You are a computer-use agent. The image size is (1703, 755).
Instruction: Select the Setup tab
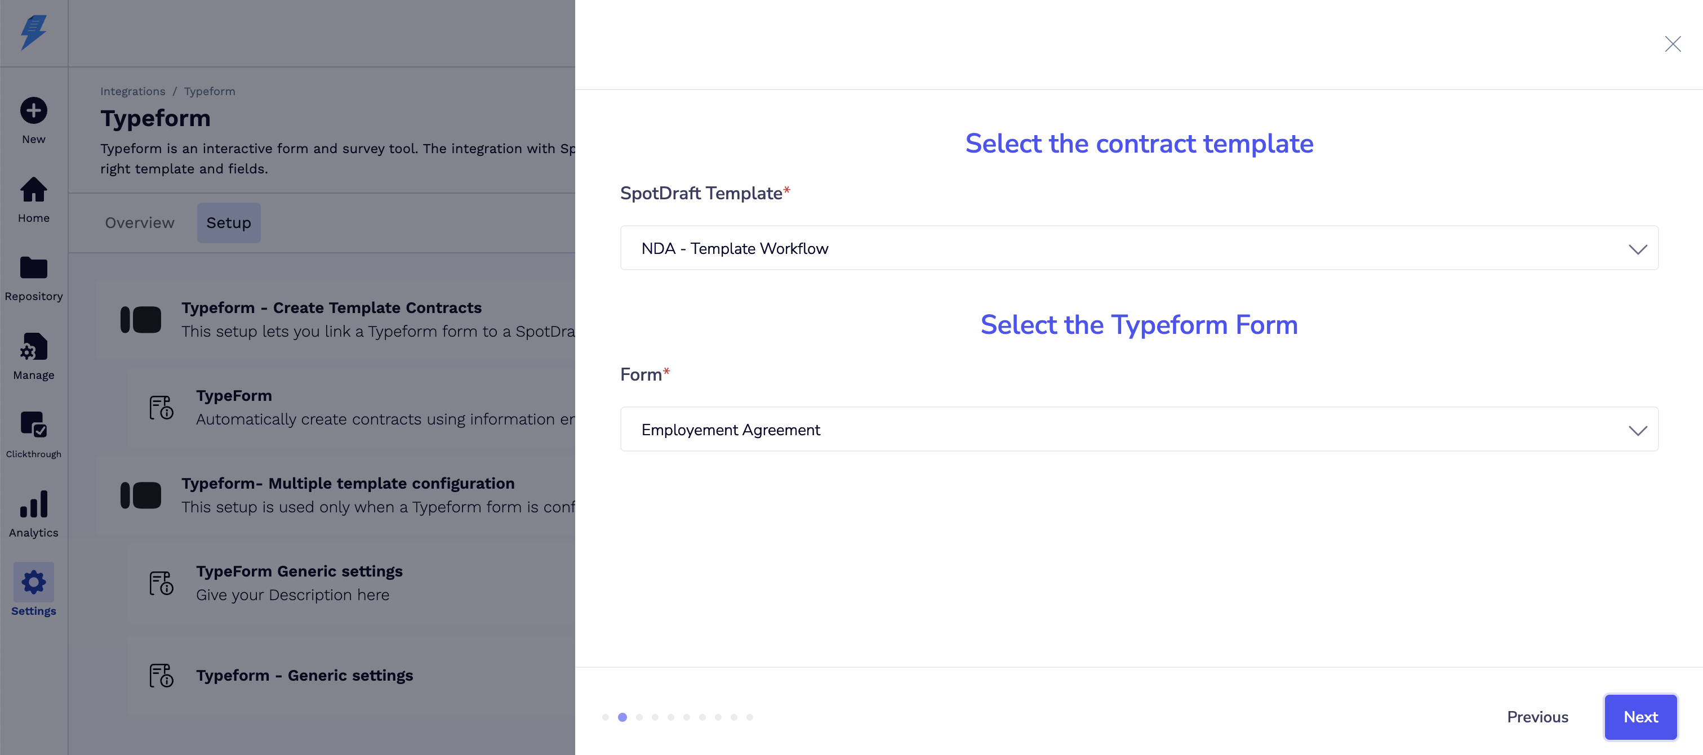tap(228, 222)
